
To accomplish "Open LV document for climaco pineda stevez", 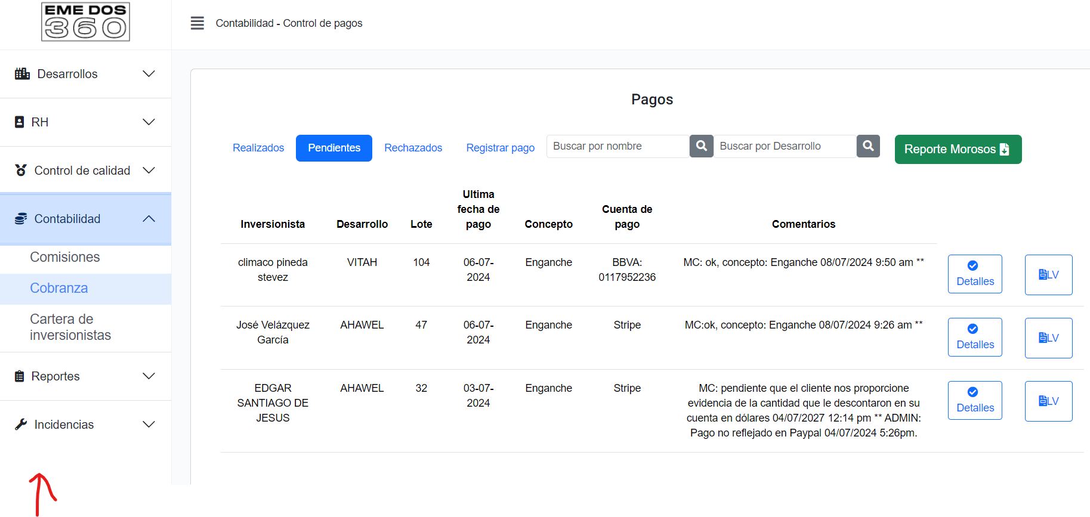I will click(x=1048, y=275).
